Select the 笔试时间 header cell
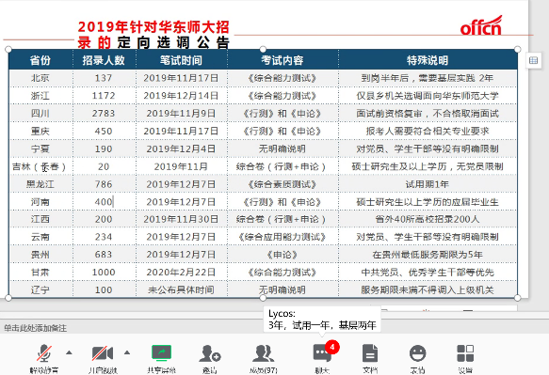The height and width of the screenshot is (375, 549). pos(182,60)
